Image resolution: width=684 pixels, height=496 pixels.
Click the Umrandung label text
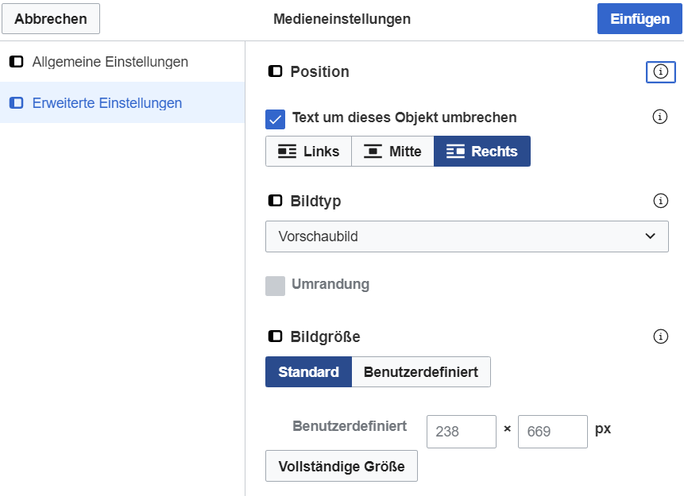[330, 284]
